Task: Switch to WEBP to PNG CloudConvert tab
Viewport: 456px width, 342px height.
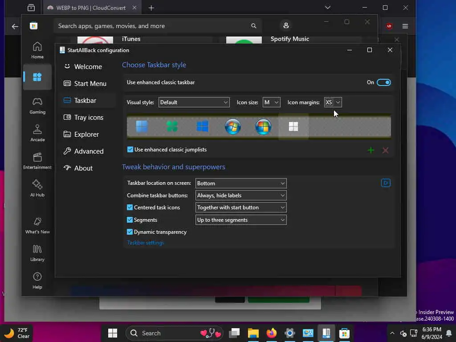Action: [x=91, y=8]
